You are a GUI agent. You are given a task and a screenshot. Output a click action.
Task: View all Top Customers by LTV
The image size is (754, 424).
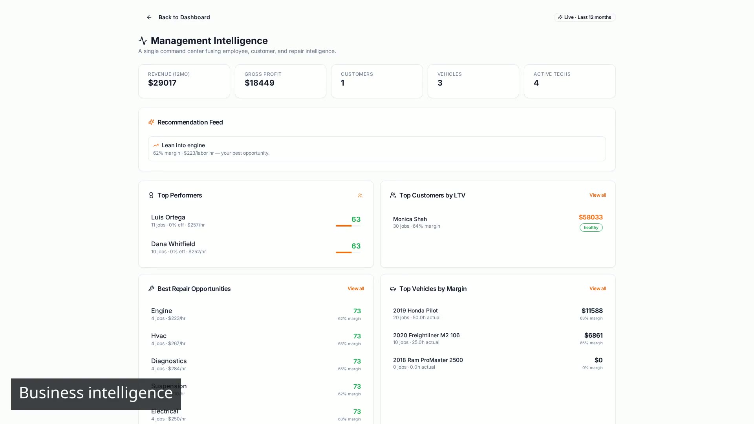597,195
